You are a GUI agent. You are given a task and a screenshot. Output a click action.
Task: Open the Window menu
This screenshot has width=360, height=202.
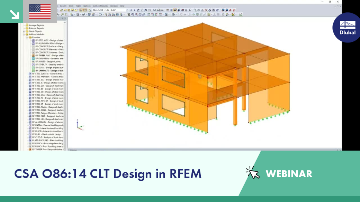114,6
